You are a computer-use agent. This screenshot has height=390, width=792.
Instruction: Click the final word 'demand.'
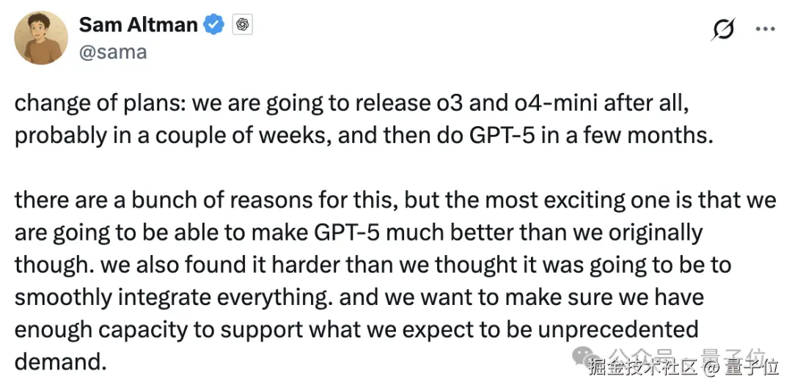click(59, 362)
